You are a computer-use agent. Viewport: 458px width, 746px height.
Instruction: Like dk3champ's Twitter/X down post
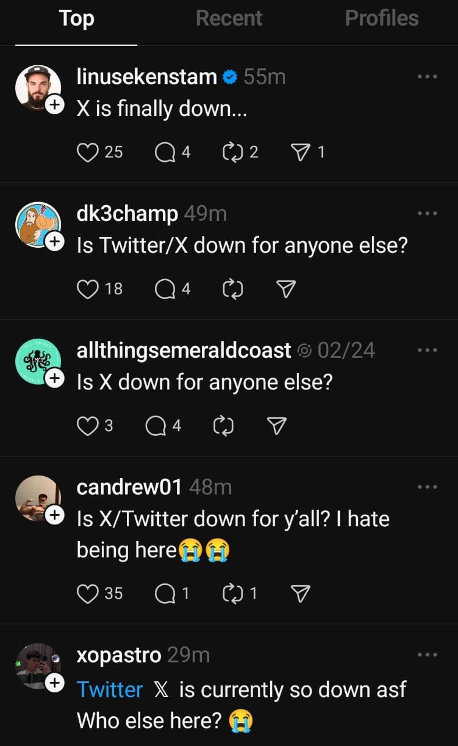pyautogui.click(x=87, y=288)
